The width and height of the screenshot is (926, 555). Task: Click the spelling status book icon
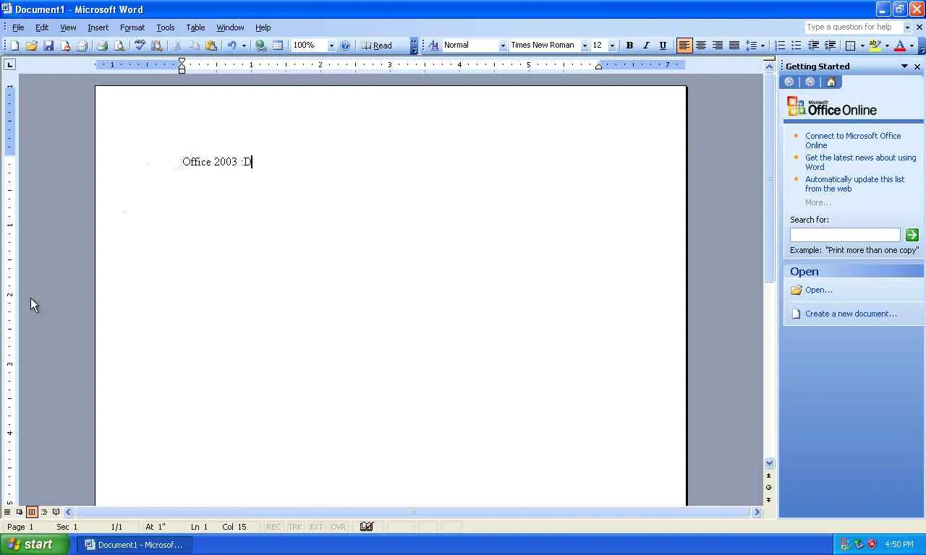(367, 527)
